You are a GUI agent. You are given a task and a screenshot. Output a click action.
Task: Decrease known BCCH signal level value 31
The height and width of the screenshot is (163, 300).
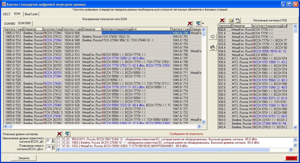click(x=53, y=142)
